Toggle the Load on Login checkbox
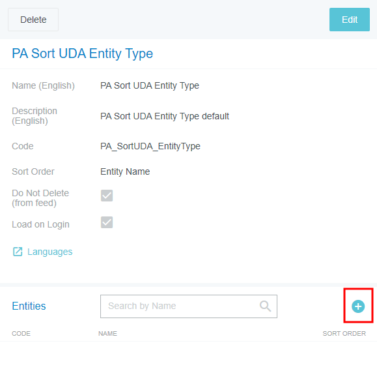 [107, 222]
